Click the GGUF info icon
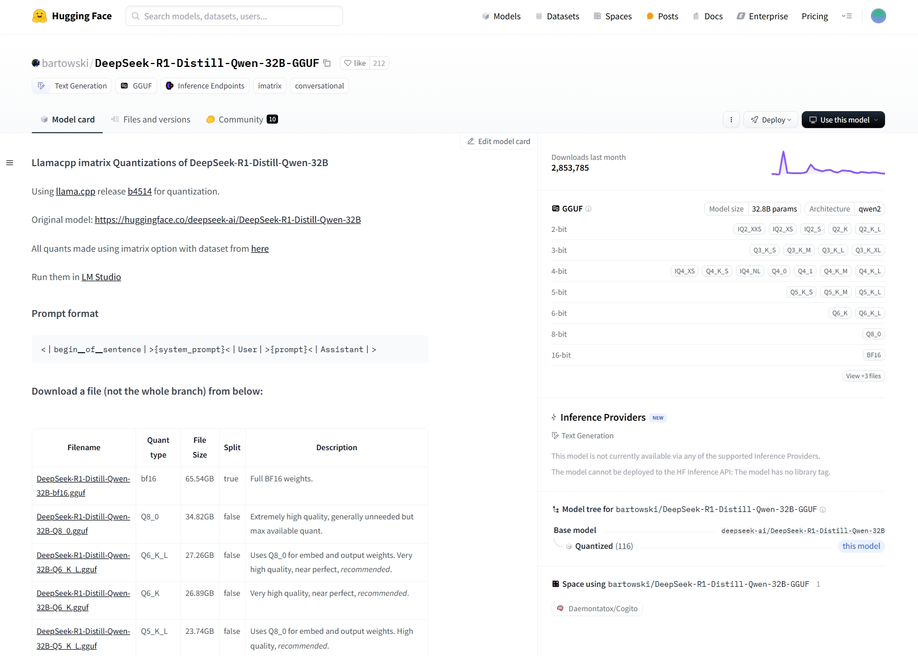This screenshot has width=918, height=656. point(588,209)
